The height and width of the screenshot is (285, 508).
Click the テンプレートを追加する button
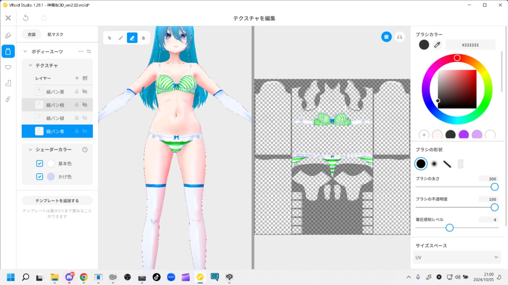point(56,200)
